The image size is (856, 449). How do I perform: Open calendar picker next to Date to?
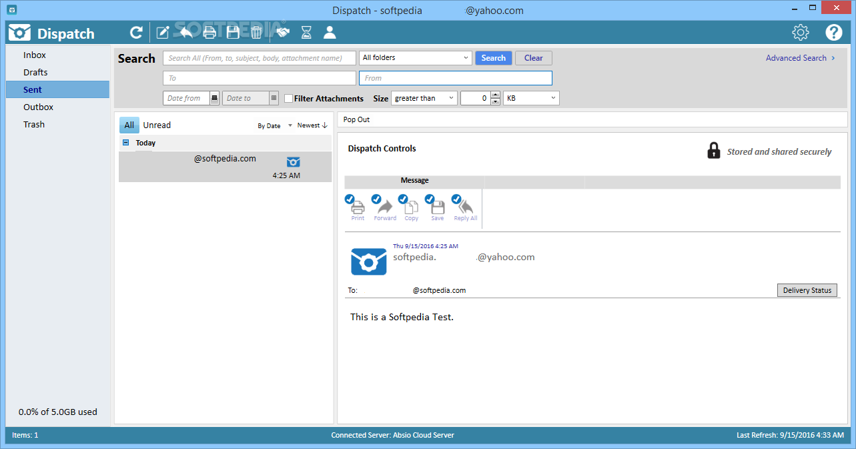coord(274,98)
